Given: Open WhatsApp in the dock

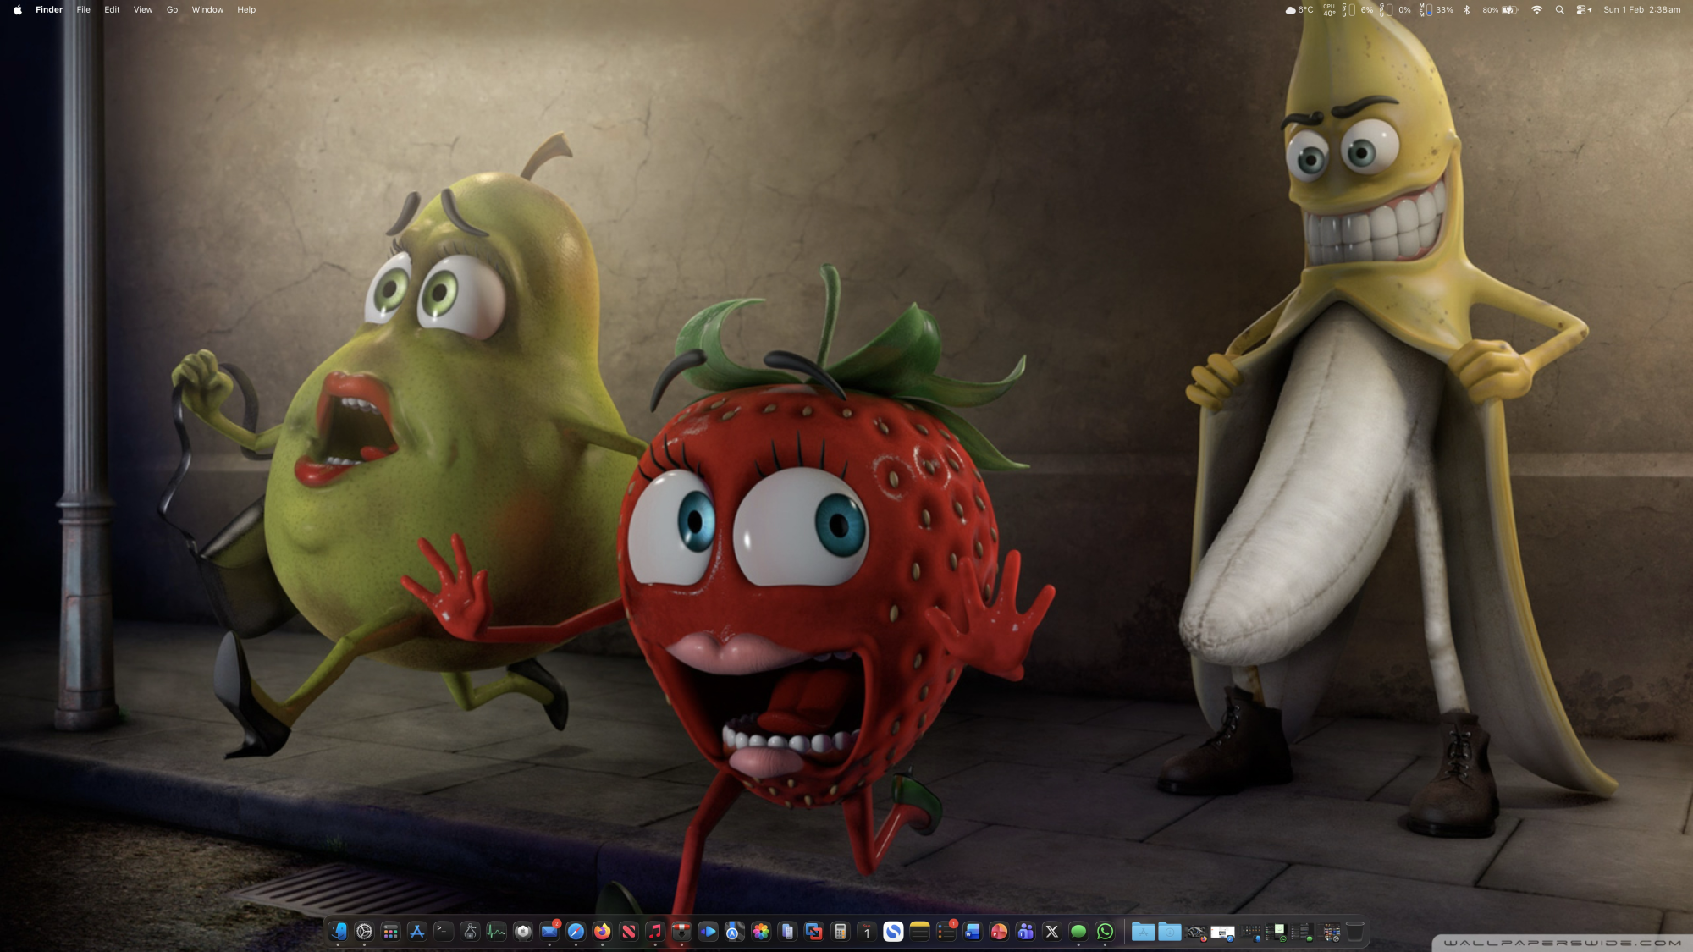Looking at the screenshot, I should click(x=1105, y=932).
